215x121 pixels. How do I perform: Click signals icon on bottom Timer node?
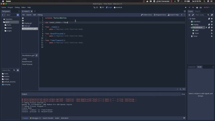pyautogui.click(x=212, y=36)
